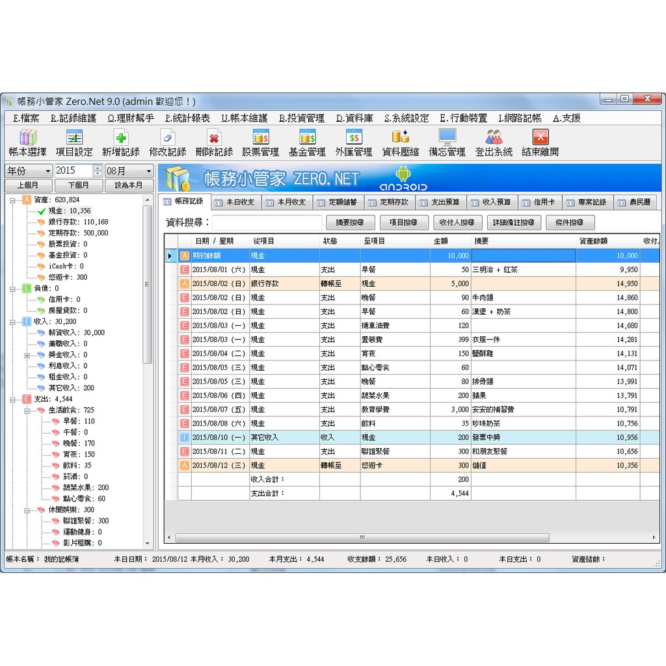
Task: Collapse the 生活飲食 tree node
Action: [27, 411]
